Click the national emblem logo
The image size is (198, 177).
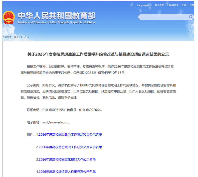[x=9, y=17]
